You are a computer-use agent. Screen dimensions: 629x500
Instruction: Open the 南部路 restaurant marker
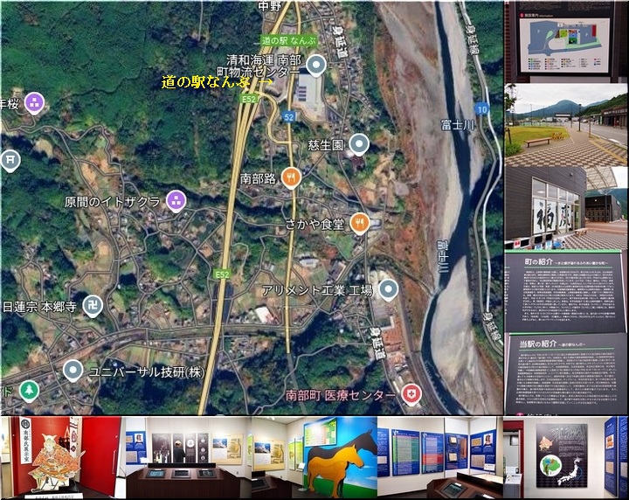[291, 177]
